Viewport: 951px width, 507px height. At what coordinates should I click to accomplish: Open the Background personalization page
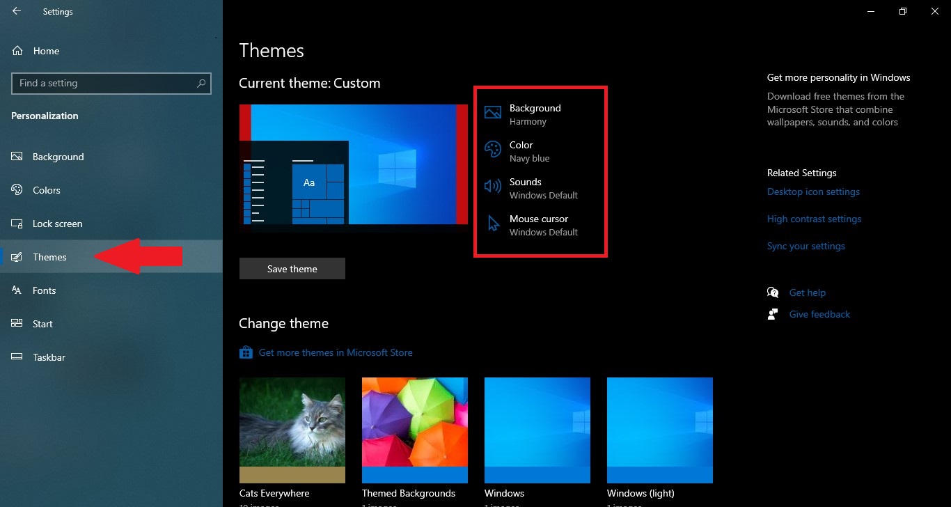coord(111,157)
